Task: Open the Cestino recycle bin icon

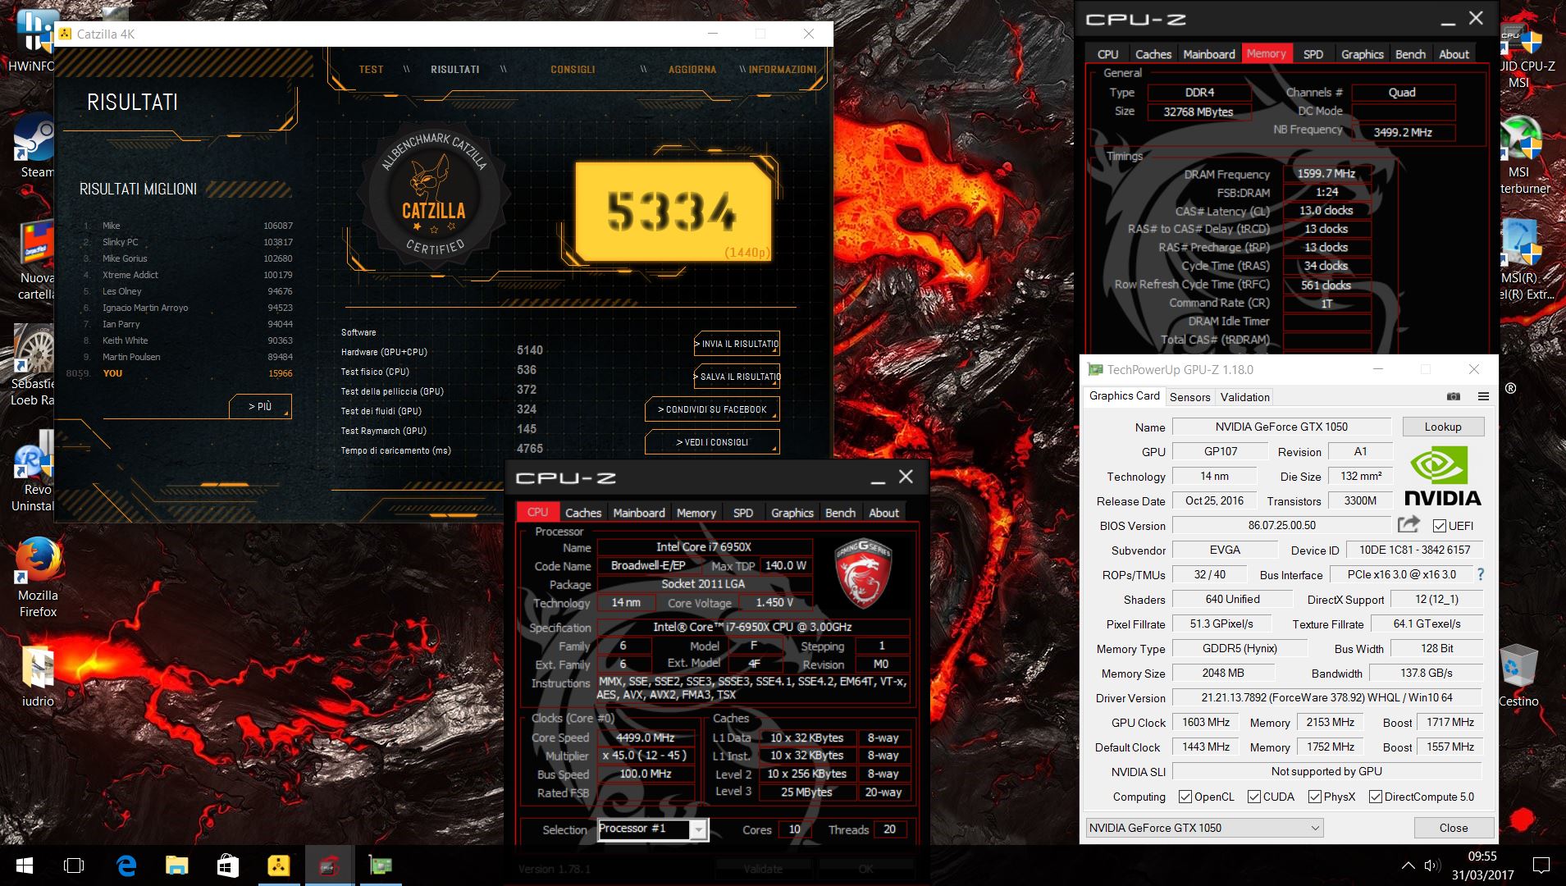Action: pos(1518,675)
